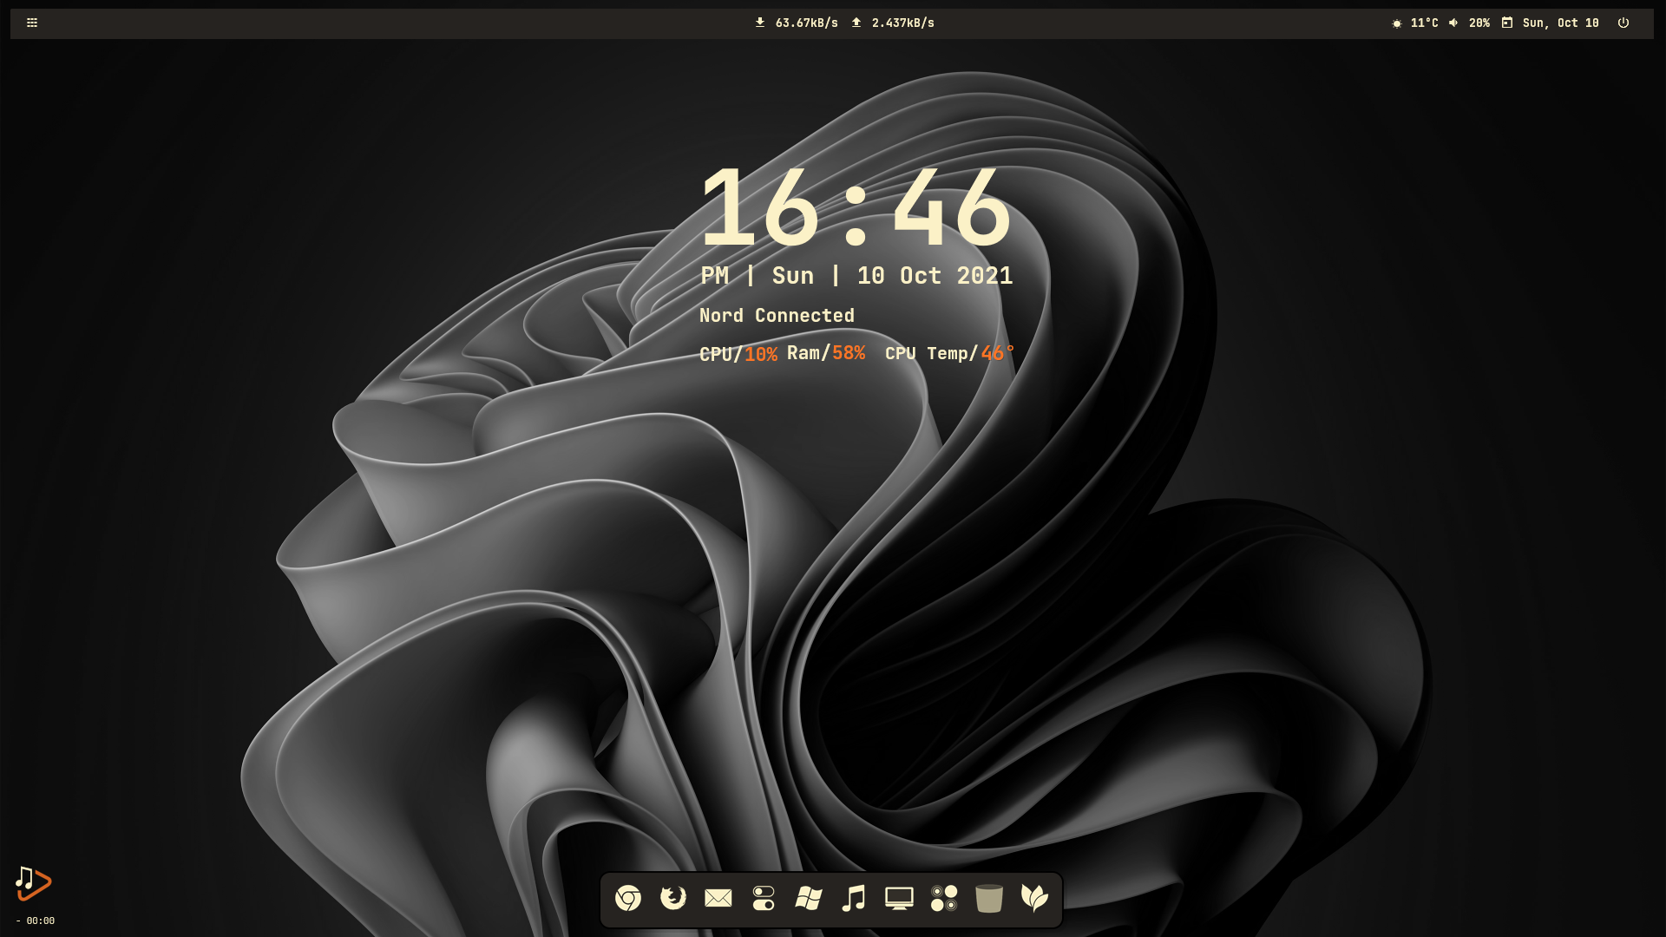Click the 20% volume level

(x=1479, y=23)
